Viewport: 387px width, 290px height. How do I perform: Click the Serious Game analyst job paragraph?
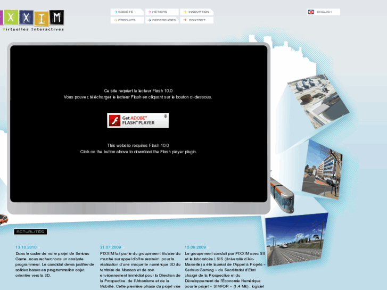pyautogui.click(x=54, y=264)
